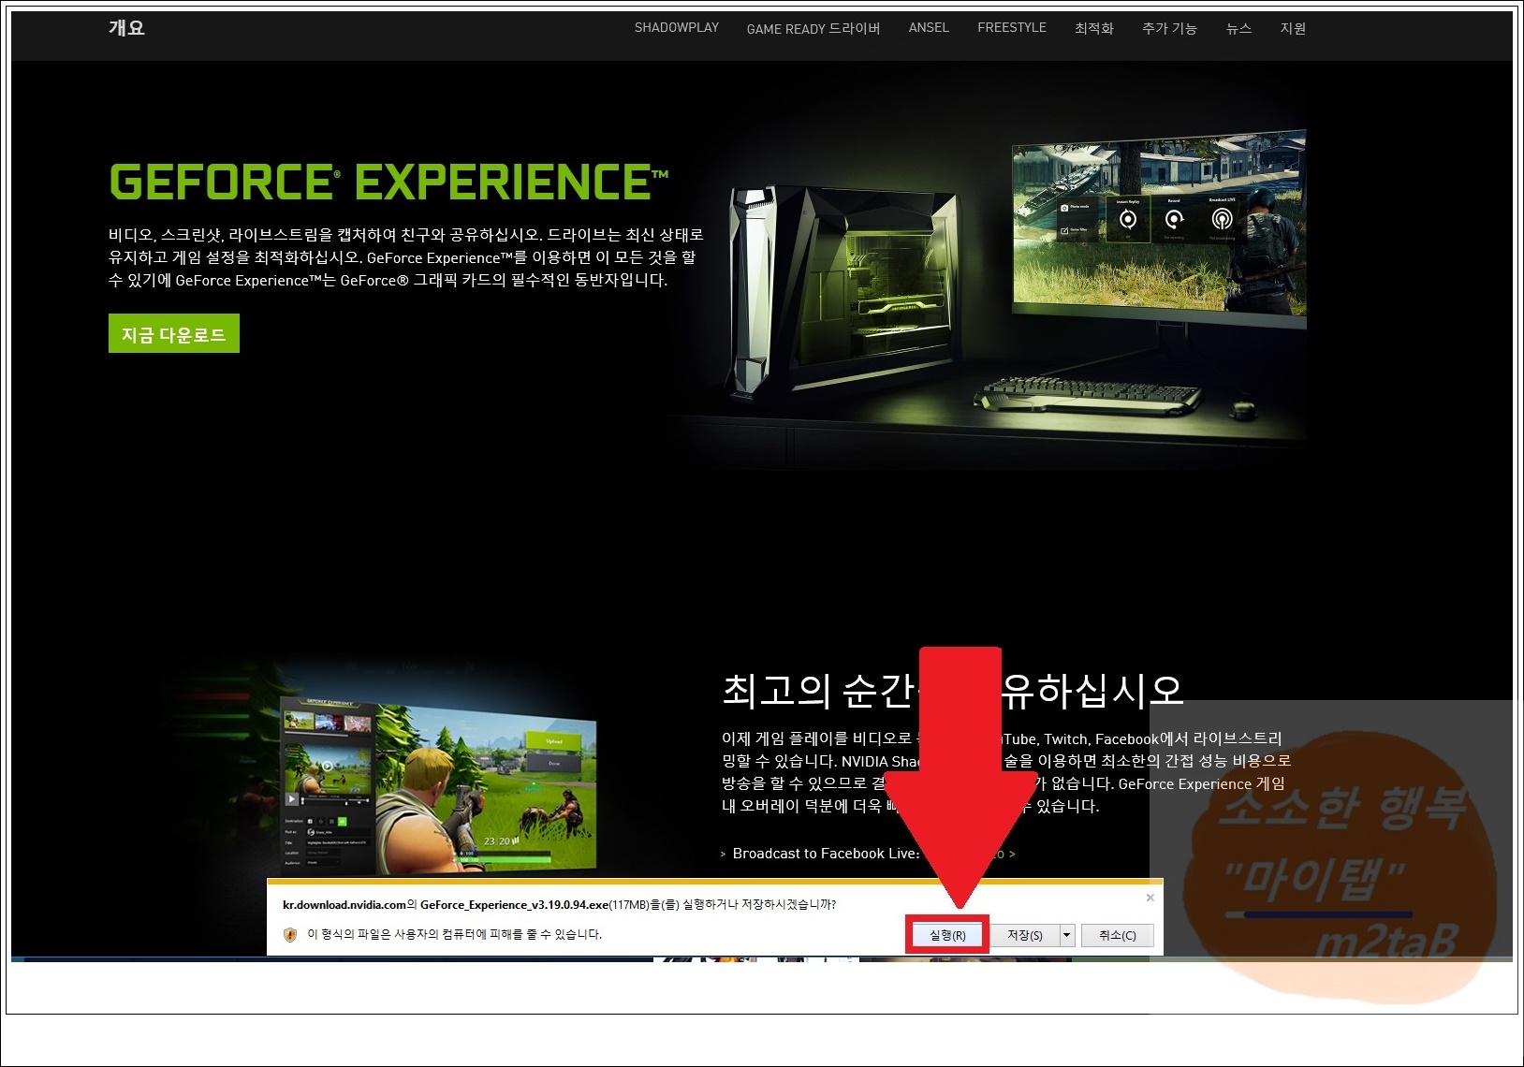Go to GAME READY 드라이버 section

[x=813, y=28]
